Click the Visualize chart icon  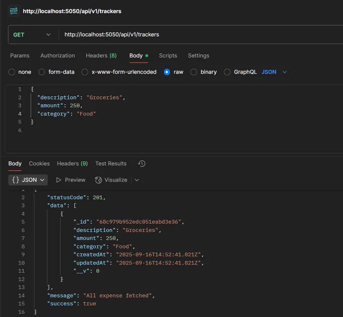[98, 180]
